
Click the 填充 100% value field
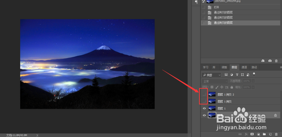tap(247, 87)
